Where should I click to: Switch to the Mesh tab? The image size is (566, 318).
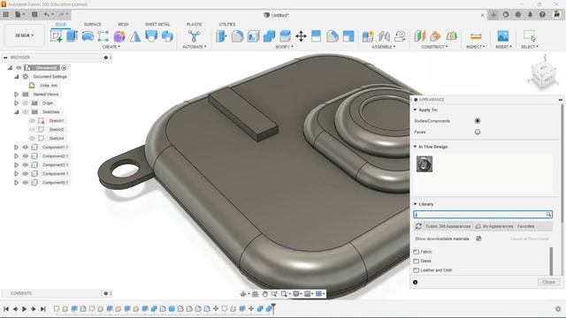[x=123, y=24]
